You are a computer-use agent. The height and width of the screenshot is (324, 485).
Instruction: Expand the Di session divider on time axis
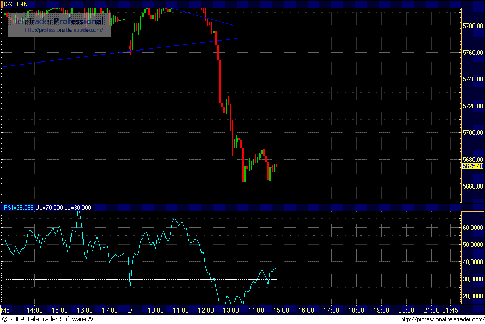coord(131,309)
